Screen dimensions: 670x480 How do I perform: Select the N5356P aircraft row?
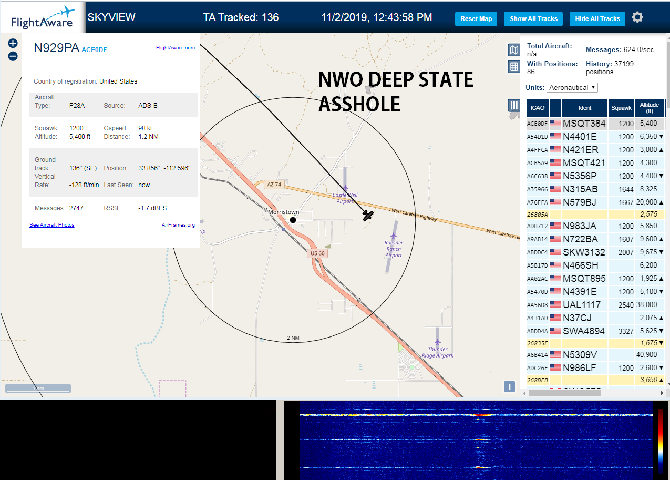click(595, 176)
